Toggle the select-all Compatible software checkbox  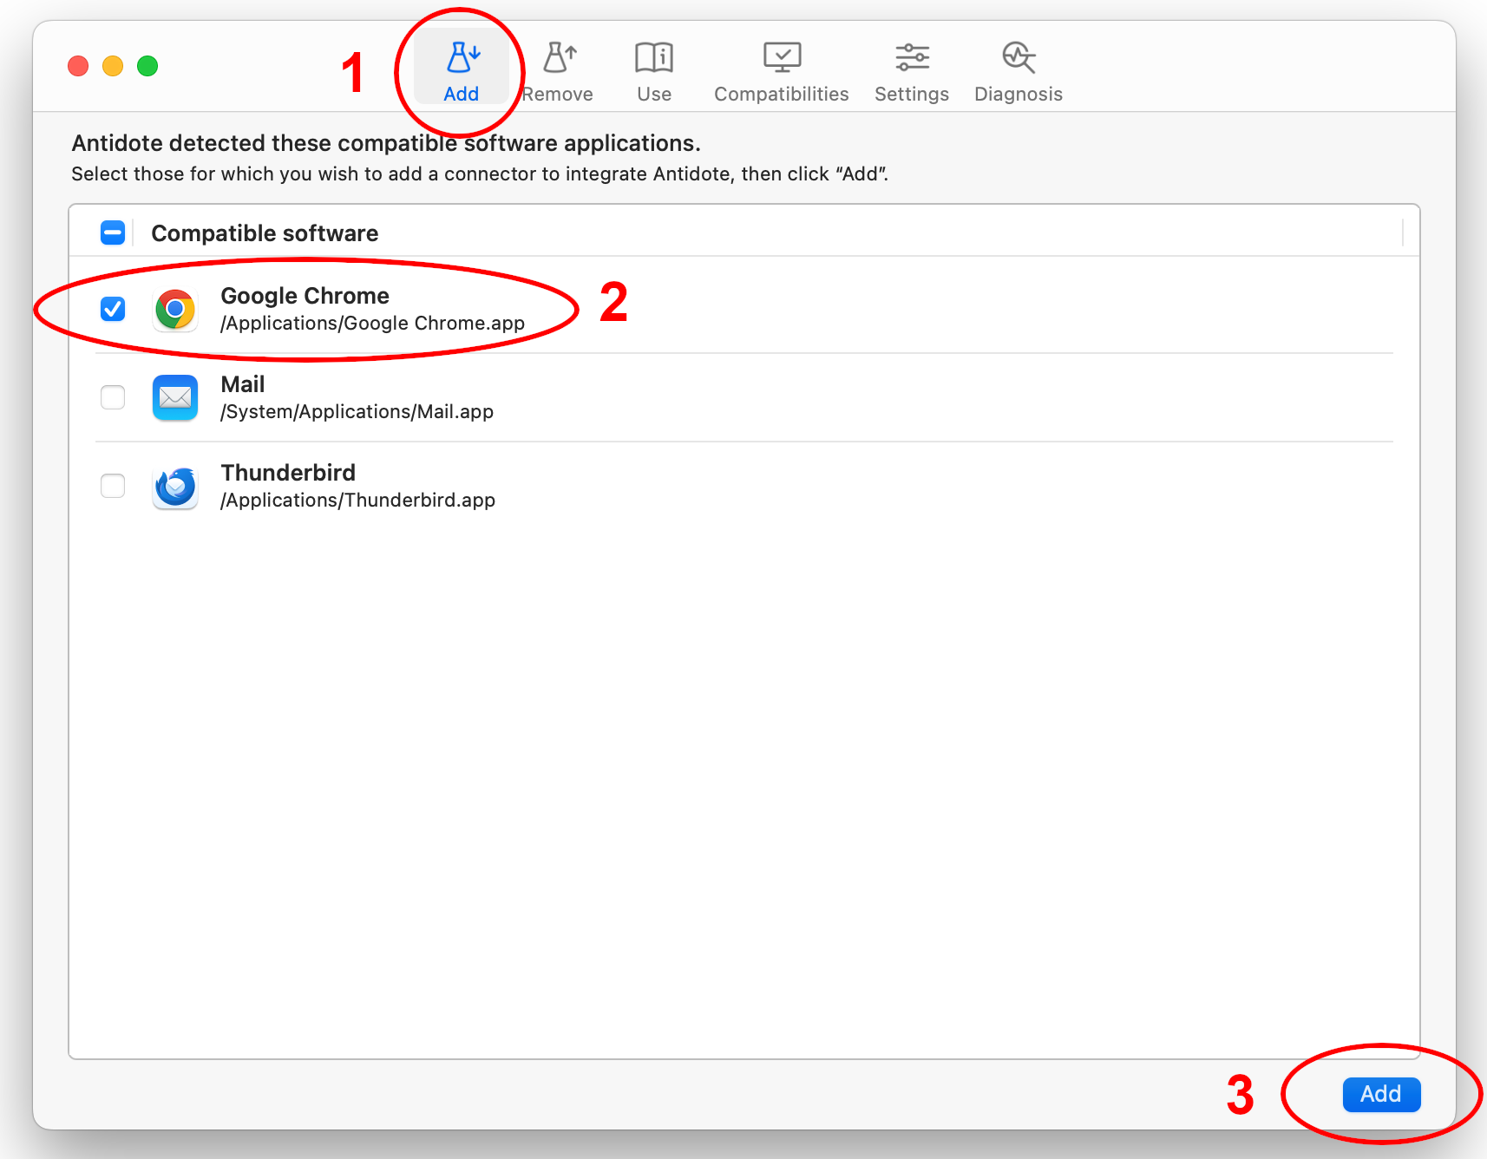click(113, 232)
